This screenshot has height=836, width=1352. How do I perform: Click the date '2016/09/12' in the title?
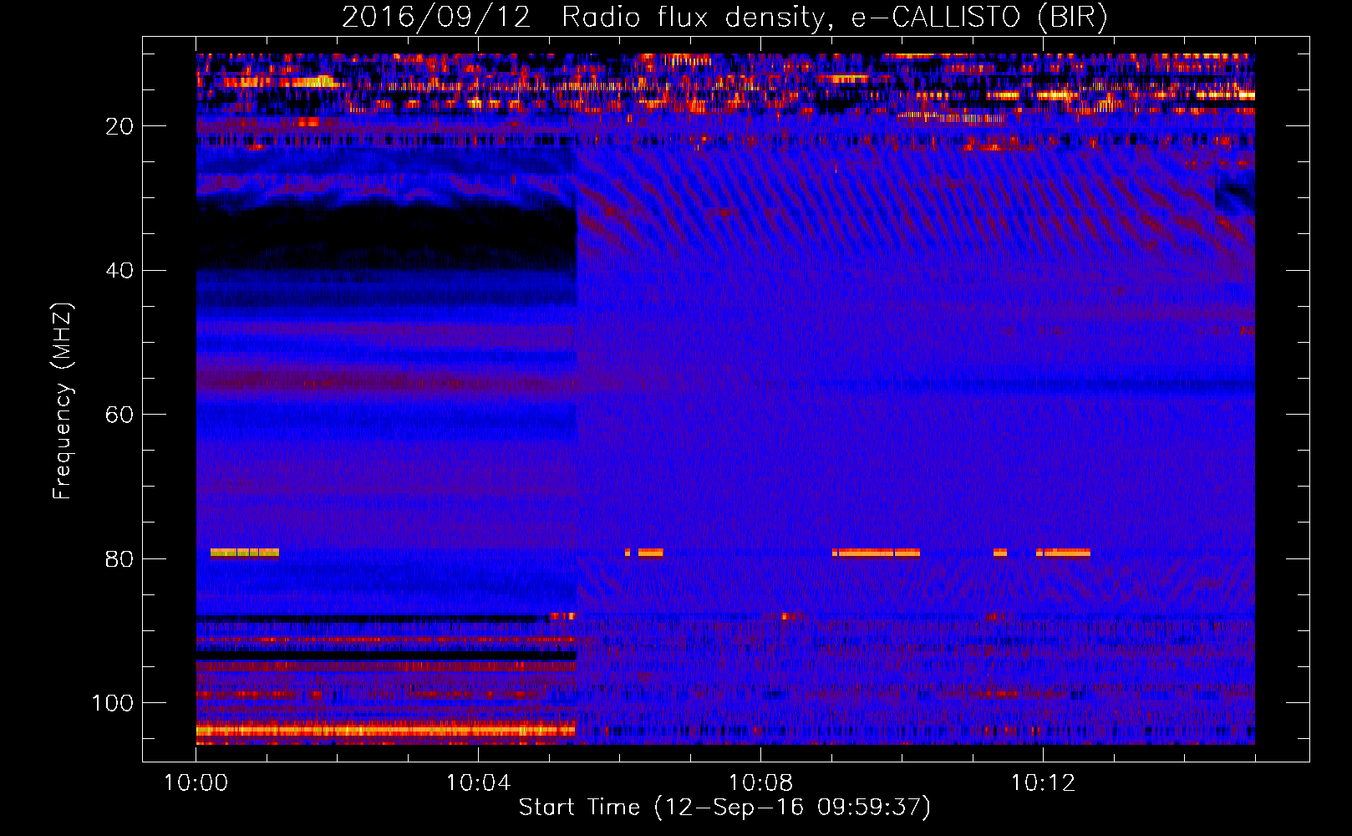(x=436, y=18)
